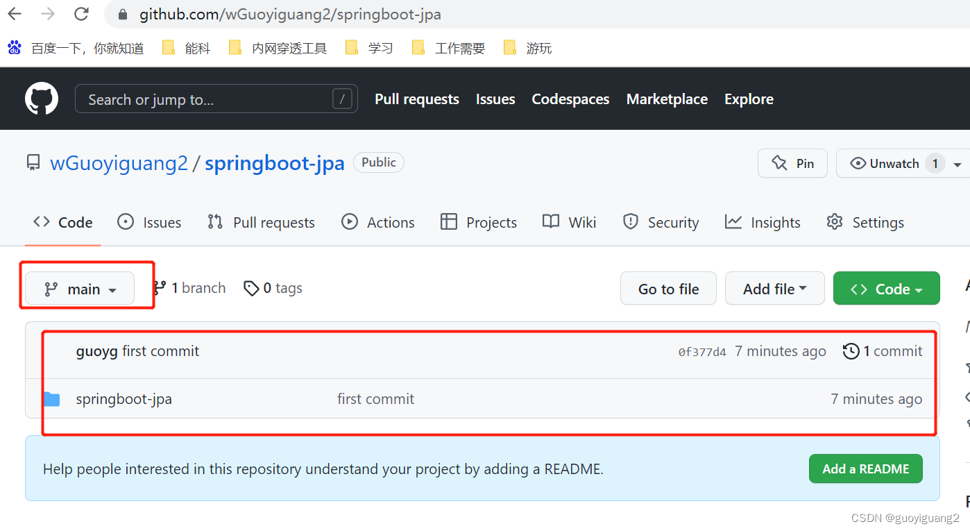Open the guoyg author link
The width and height of the screenshot is (970, 531).
(96, 351)
